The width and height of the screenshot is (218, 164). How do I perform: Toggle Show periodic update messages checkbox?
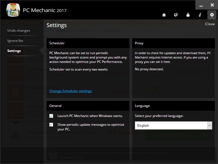[51, 125]
